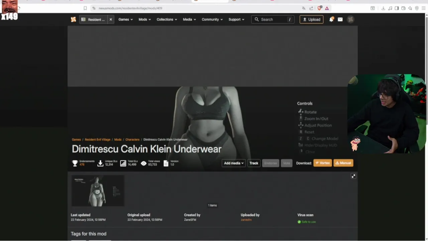Open the Resident game selector tab
Viewport: 428px width, 241px height.
coord(93,19)
